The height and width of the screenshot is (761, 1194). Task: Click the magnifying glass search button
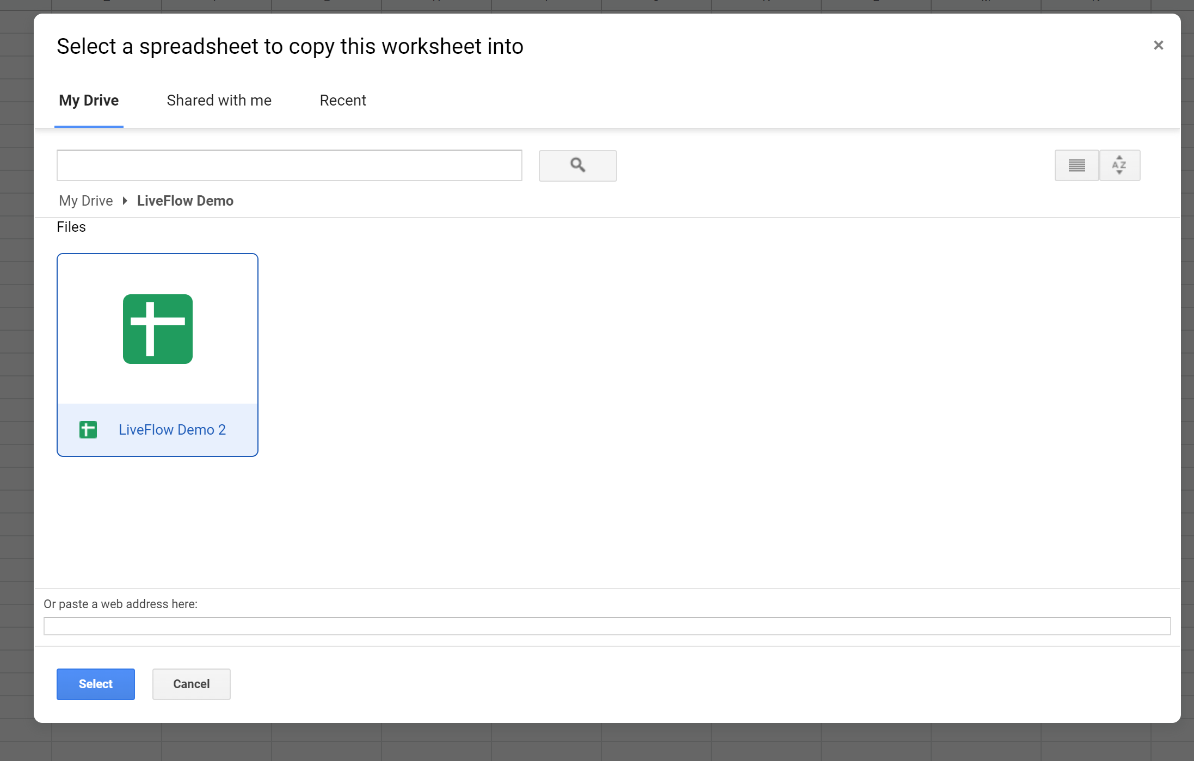[x=577, y=165]
